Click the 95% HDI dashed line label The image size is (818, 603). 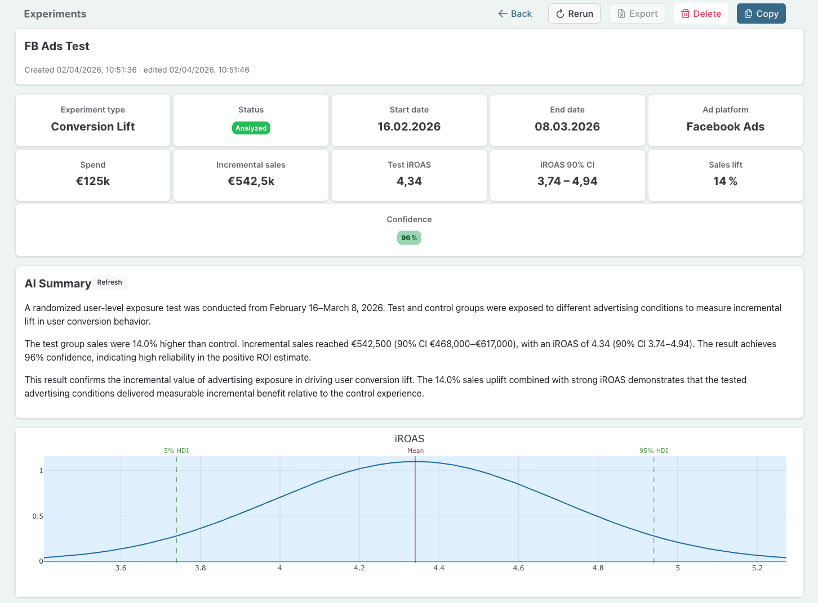pos(653,451)
